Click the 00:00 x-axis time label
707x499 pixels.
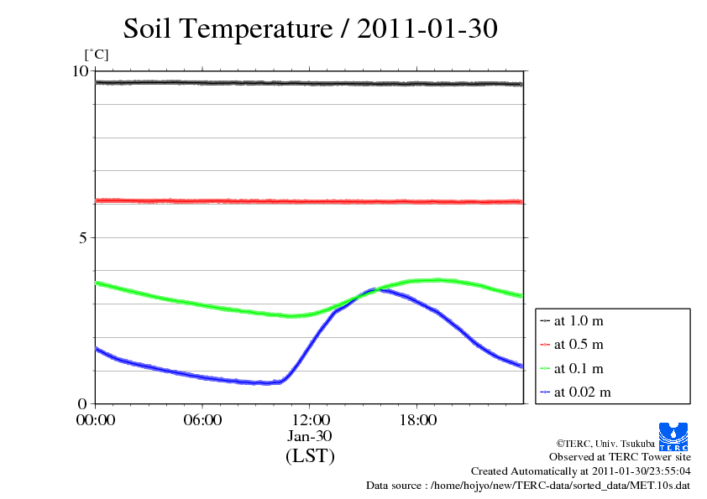[96, 420]
